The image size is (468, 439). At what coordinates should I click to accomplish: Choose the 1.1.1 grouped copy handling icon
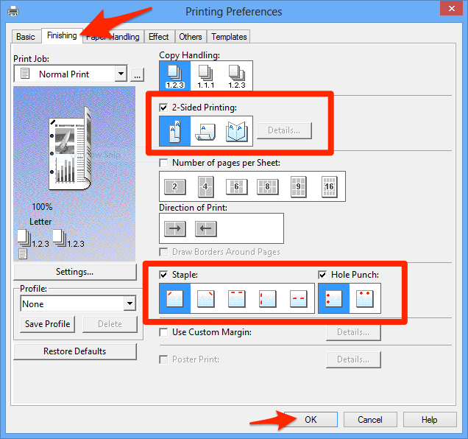click(206, 76)
